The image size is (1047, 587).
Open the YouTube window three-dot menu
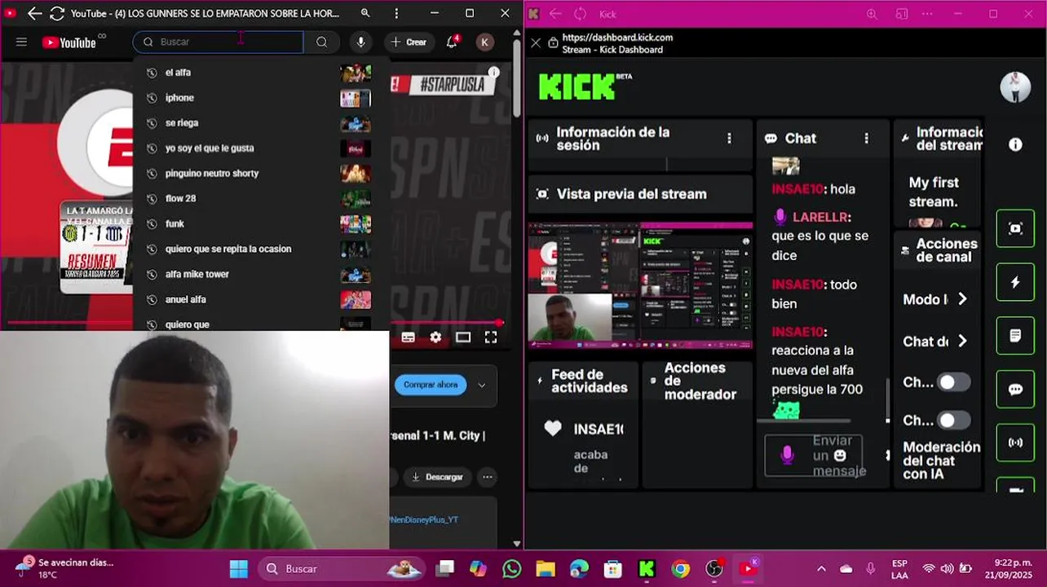point(396,13)
